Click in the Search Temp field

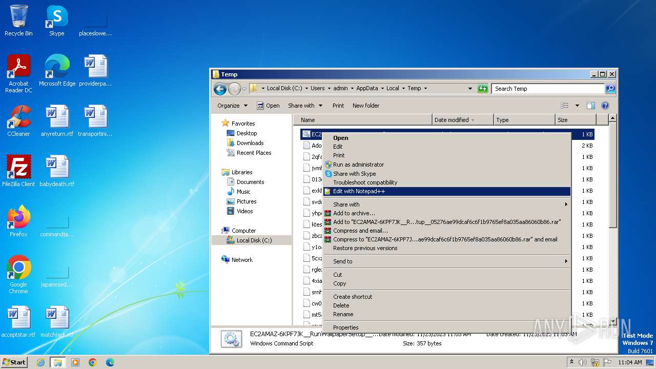[548, 89]
